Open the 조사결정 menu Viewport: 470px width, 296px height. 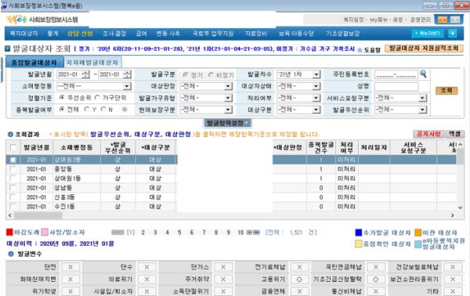[114, 34]
